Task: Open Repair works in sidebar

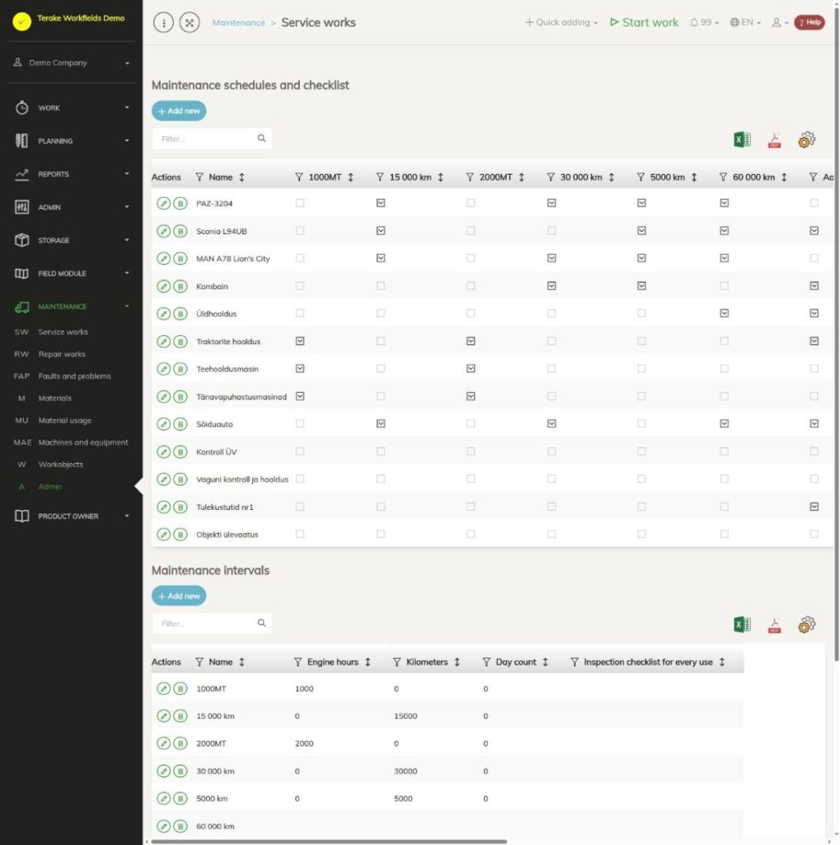Action: [x=62, y=354]
